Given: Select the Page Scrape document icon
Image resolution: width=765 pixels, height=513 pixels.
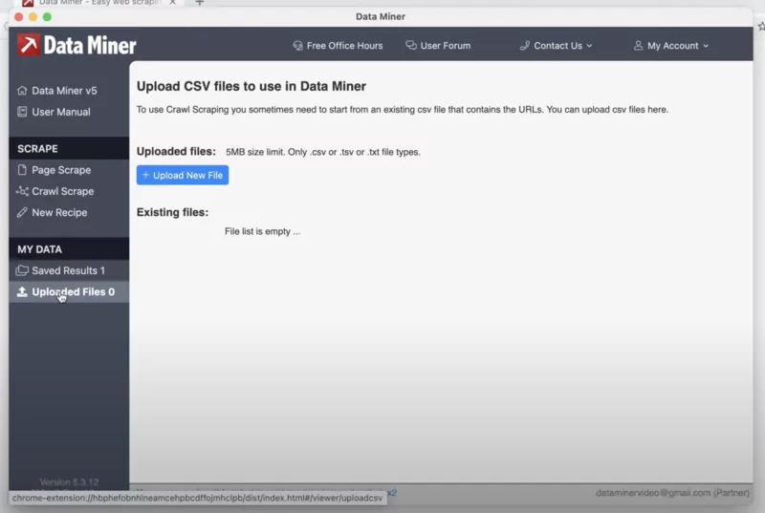Looking at the screenshot, I should pos(22,170).
